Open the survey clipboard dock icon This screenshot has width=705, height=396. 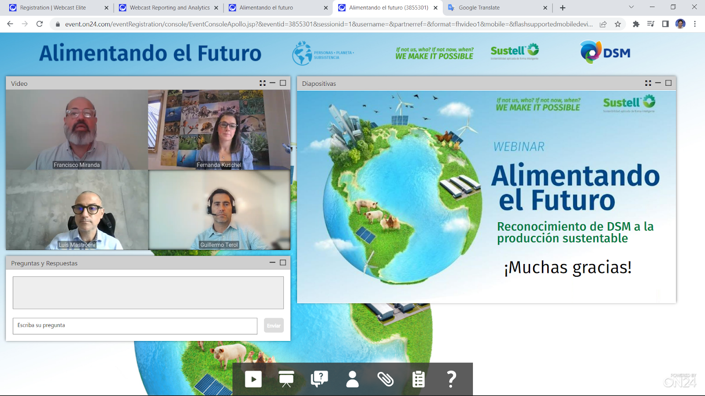(x=419, y=379)
